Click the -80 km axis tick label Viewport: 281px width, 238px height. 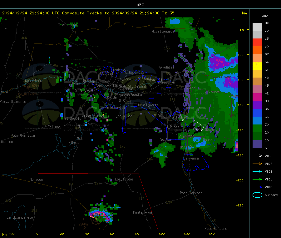(241, 30)
